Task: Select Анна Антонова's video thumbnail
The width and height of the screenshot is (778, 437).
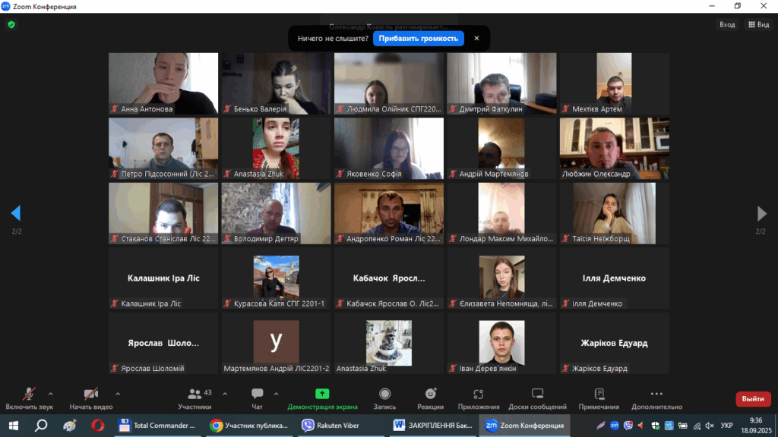Action: click(x=163, y=83)
